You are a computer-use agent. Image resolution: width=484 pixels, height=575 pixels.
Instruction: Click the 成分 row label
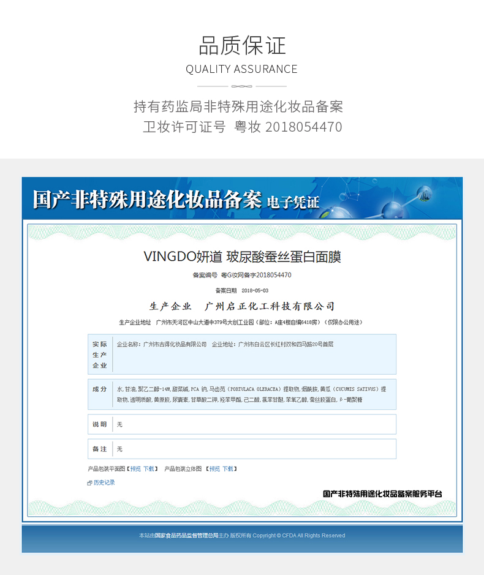pyautogui.click(x=100, y=389)
